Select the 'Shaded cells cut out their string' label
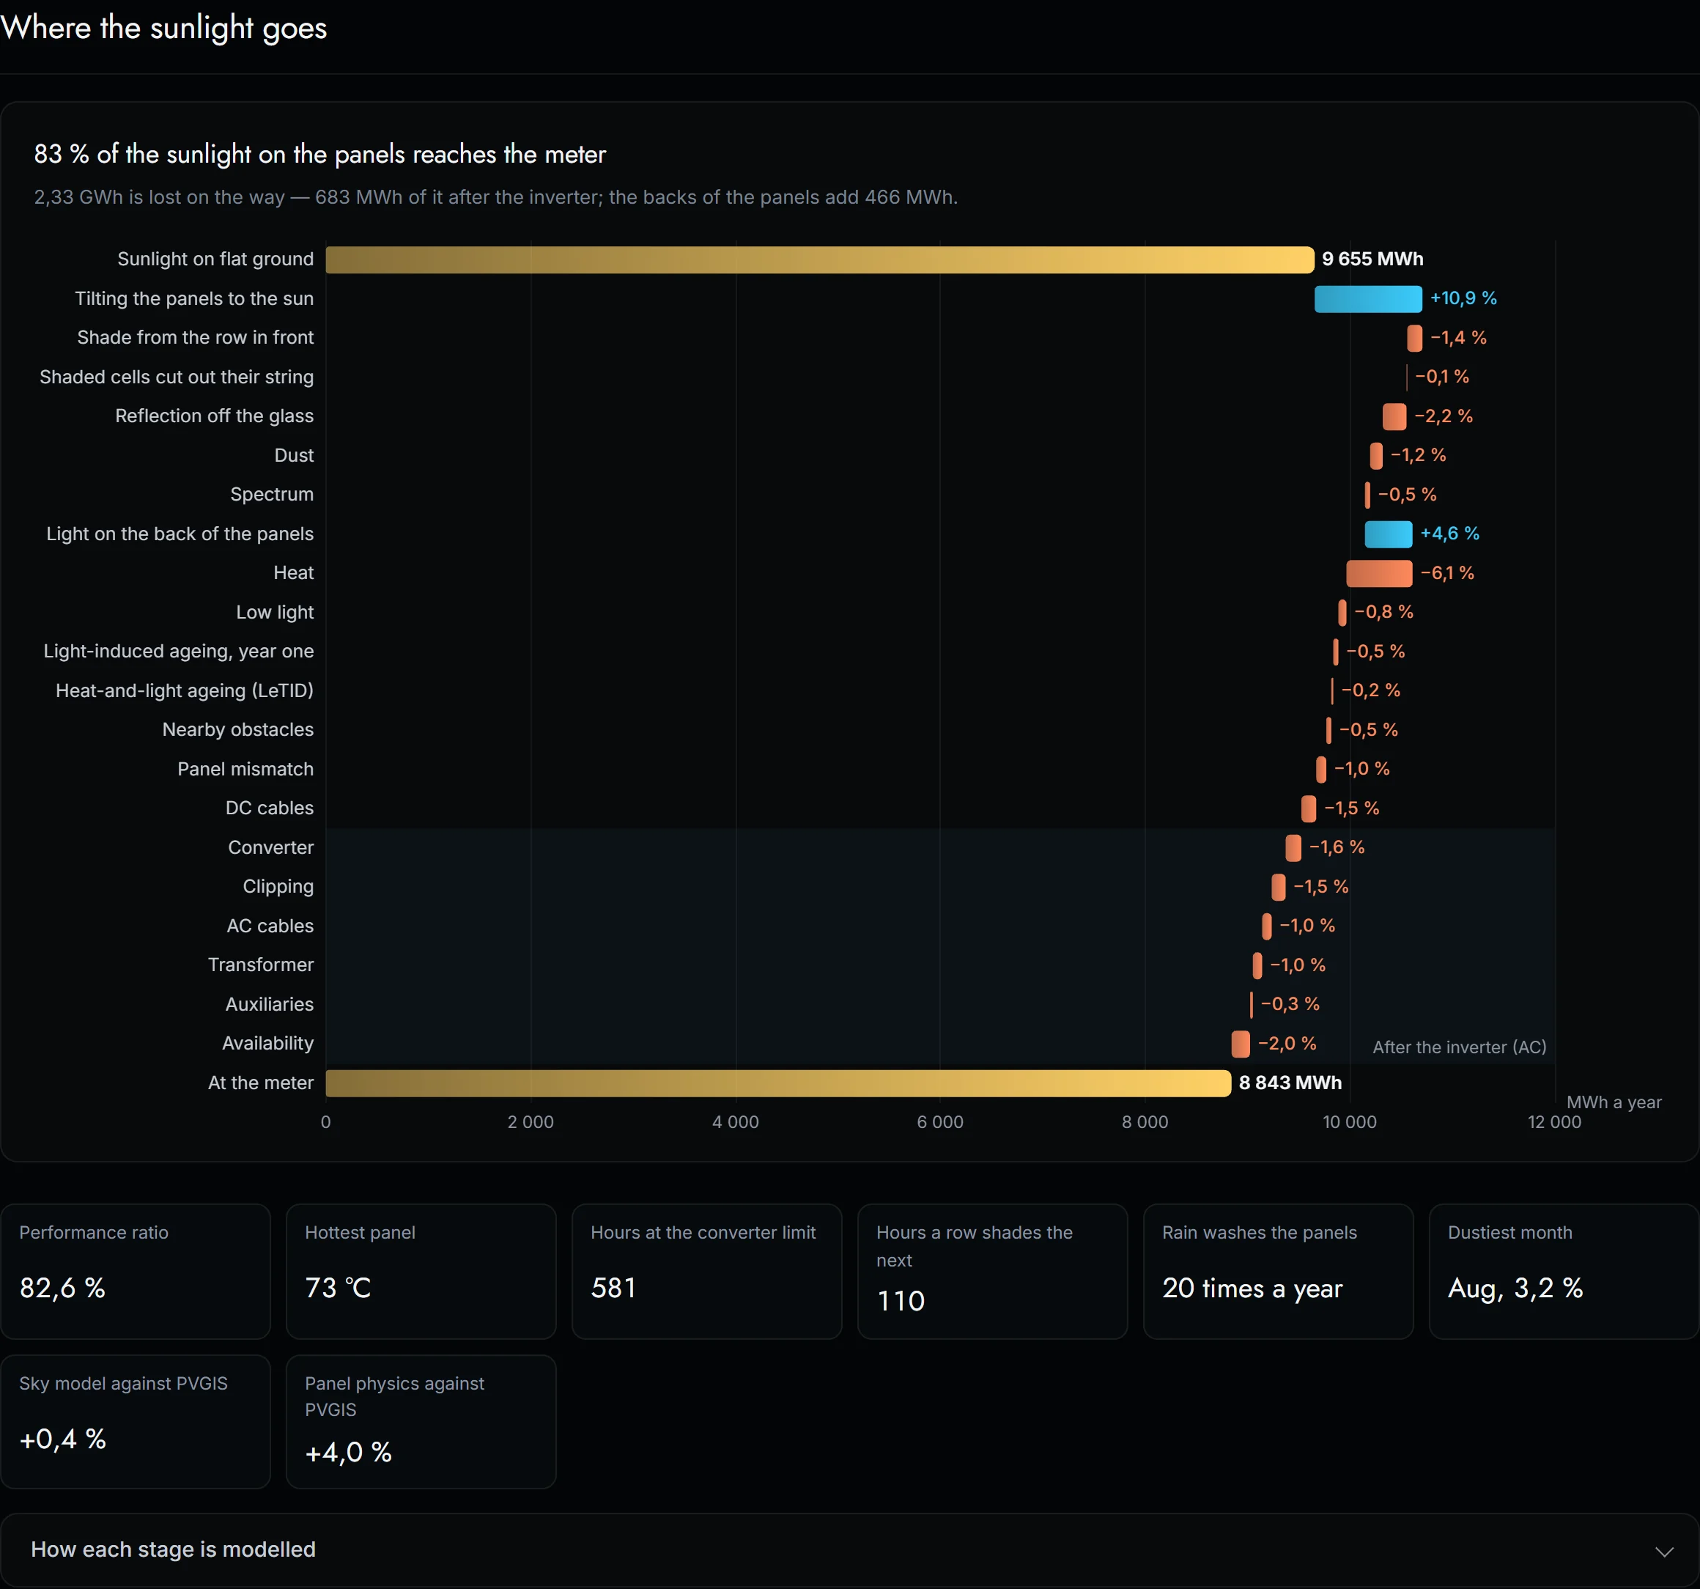The height and width of the screenshot is (1589, 1700). point(176,377)
